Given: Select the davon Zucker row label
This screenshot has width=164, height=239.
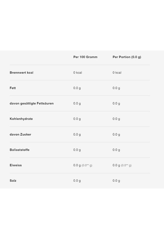Looking at the screenshot, I should coord(20,134).
